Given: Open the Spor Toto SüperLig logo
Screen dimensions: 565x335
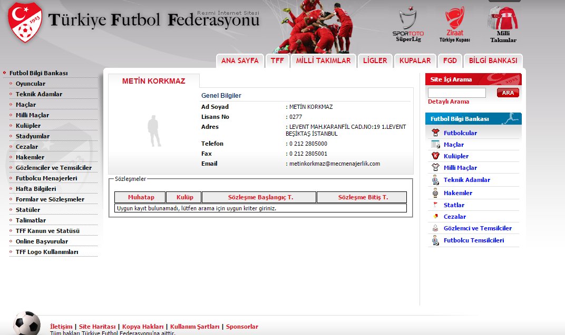Looking at the screenshot, I should point(408,24).
